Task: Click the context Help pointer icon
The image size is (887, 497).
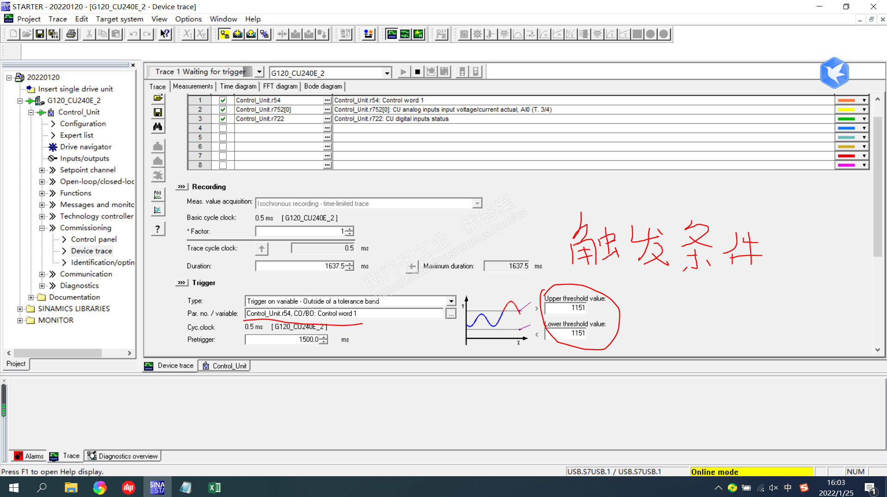Action: [x=165, y=34]
